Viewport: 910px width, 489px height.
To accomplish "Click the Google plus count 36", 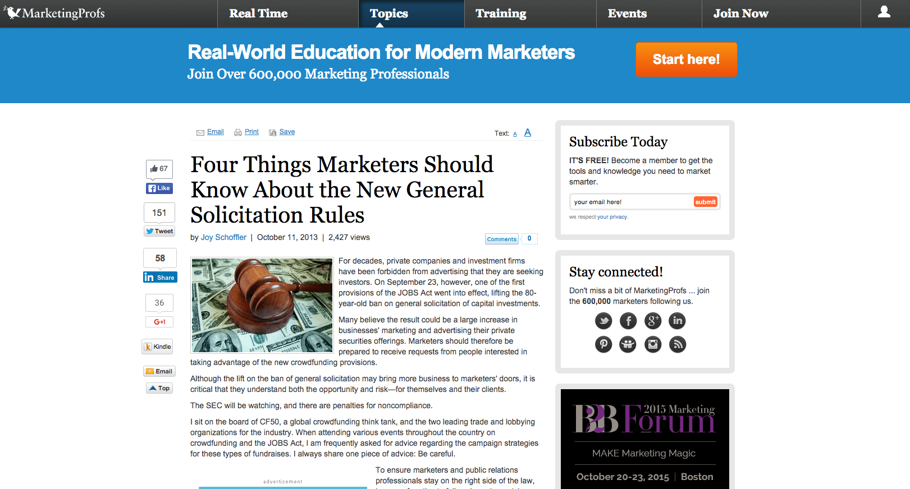I will 159,303.
